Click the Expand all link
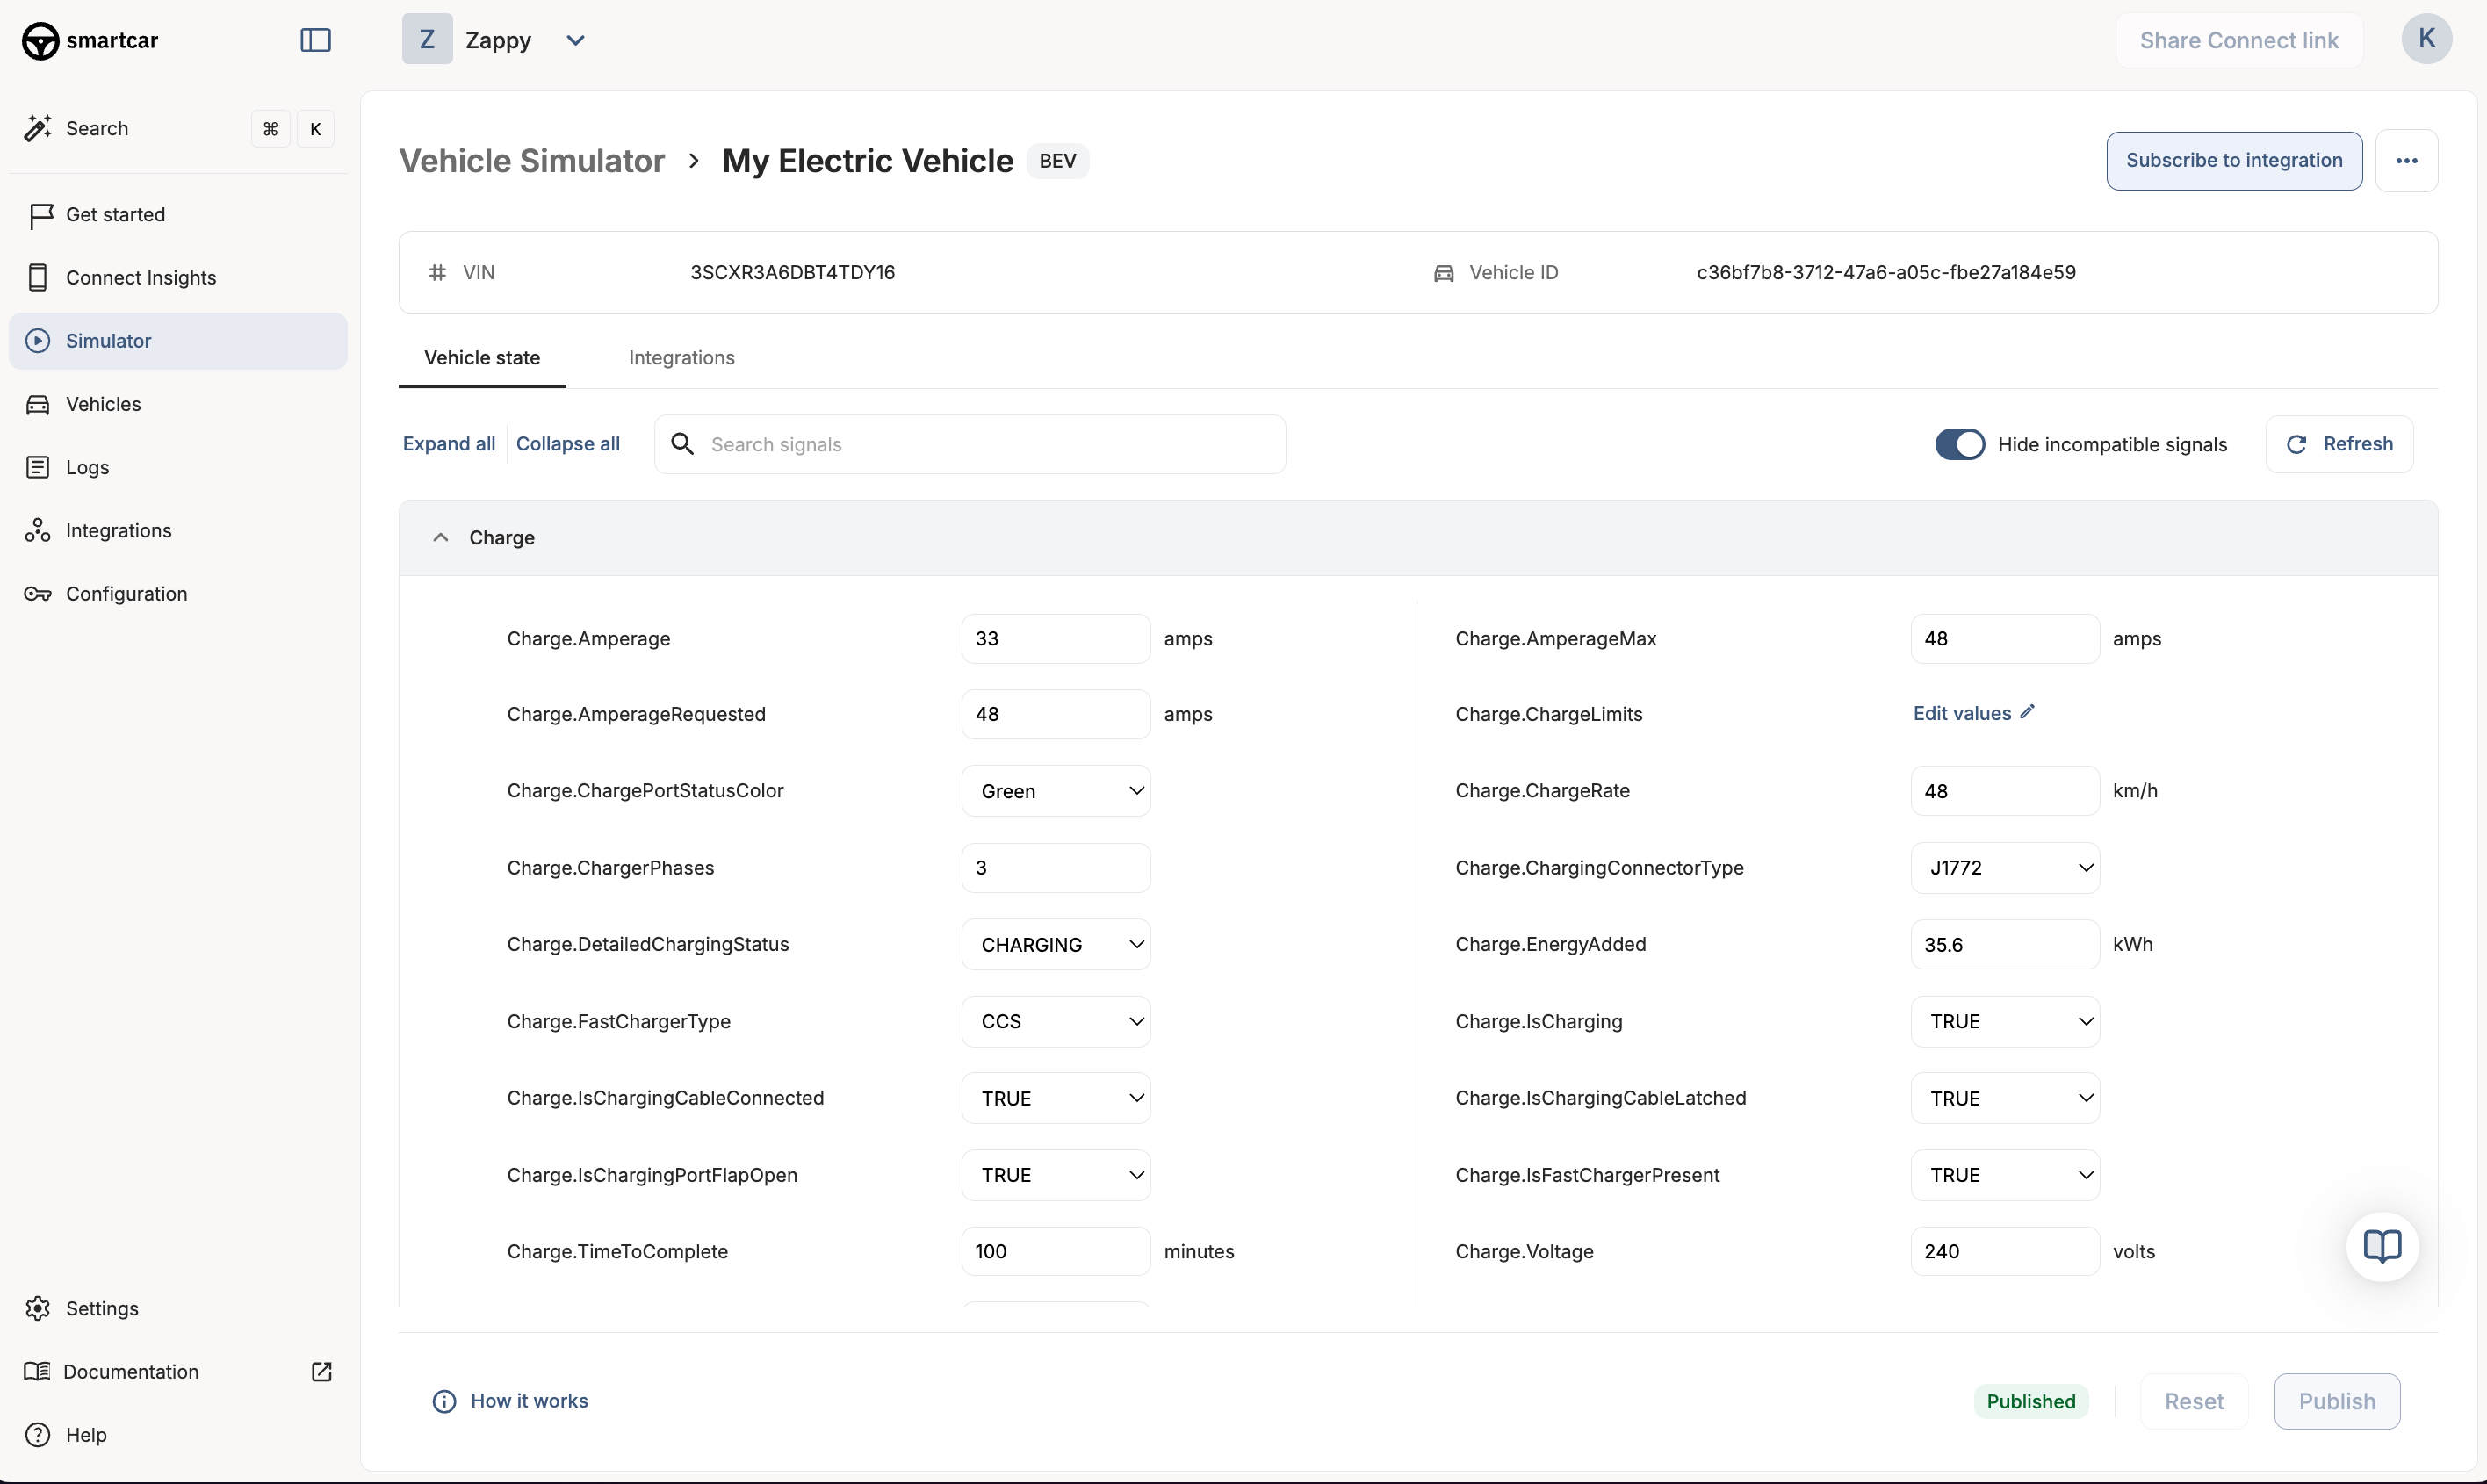The width and height of the screenshot is (2487, 1484). (x=448, y=444)
